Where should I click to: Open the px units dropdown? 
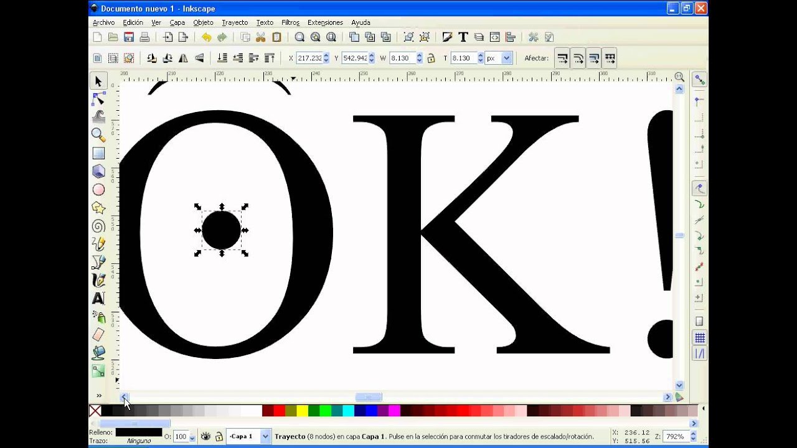point(499,58)
